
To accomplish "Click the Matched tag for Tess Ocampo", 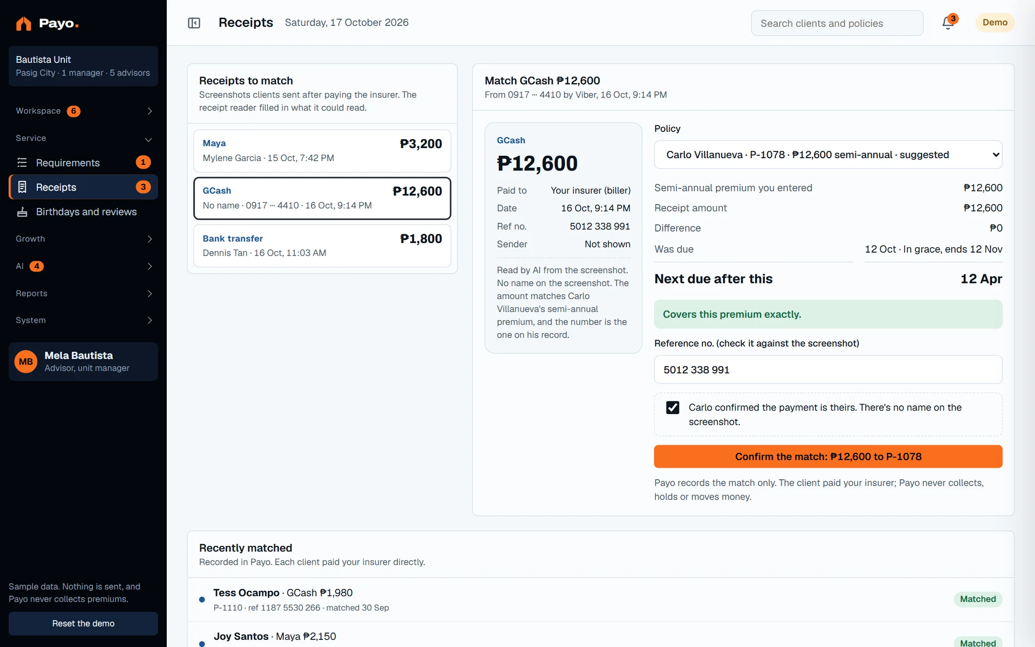I will pyautogui.click(x=978, y=599).
